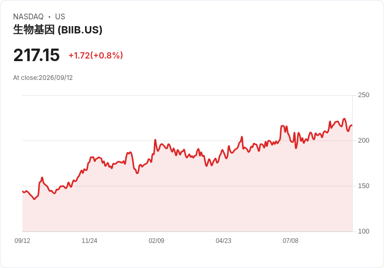The width and height of the screenshot is (384, 268).
Task: Click the February price spike peak
Action: 155,140
